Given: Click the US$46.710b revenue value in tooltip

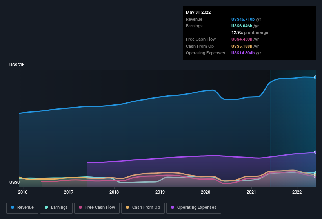Looking at the screenshot, I should coord(243,19).
